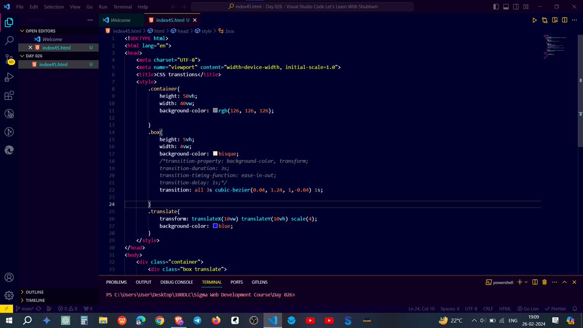Image resolution: width=583 pixels, height=328 pixels.
Task: Select index45.html under DAY 026 folder
Action: [57, 64]
